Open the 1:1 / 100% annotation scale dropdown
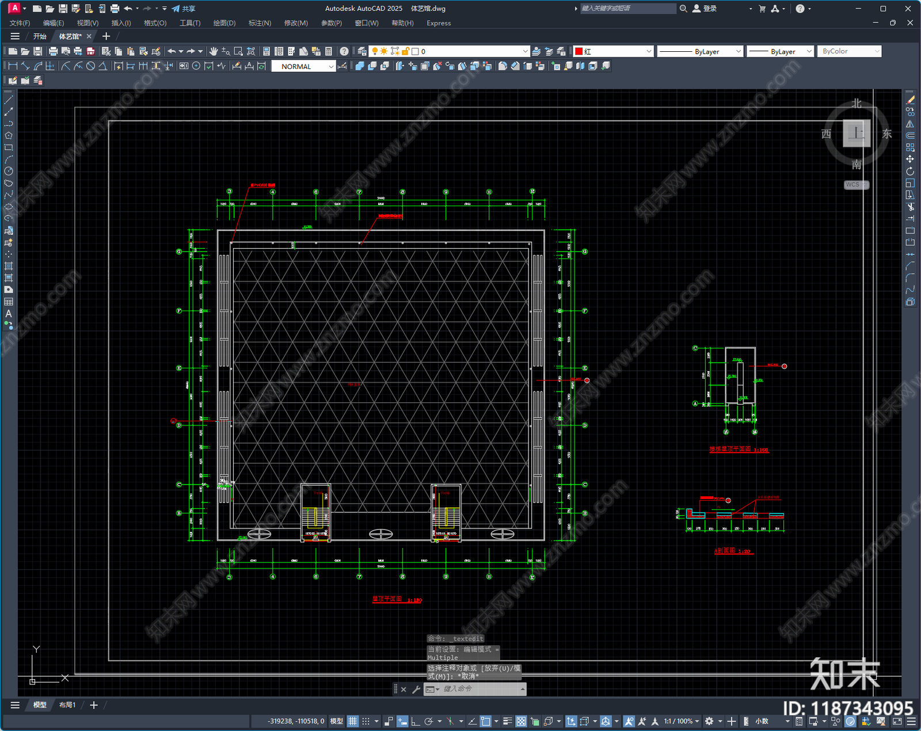This screenshot has height=731, width=921. tap(682, 721)
